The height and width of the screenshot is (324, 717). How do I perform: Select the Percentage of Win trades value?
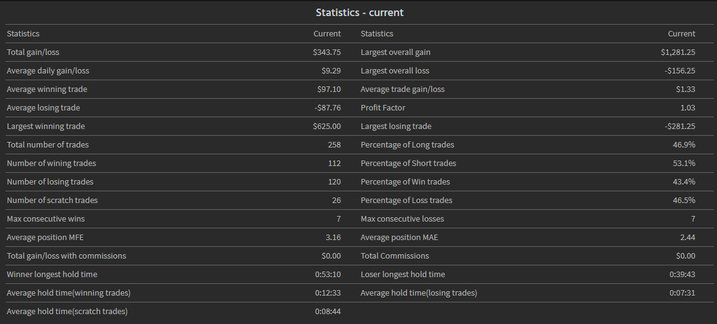(685, 181)
